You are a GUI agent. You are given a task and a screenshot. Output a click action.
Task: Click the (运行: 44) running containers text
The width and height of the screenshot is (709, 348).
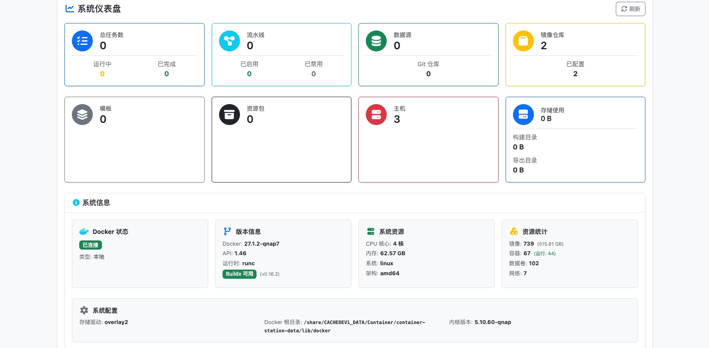(x=545, y=254)
